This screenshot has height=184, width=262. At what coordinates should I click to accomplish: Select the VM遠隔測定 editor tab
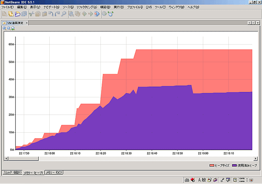click(x=15, y=23)
